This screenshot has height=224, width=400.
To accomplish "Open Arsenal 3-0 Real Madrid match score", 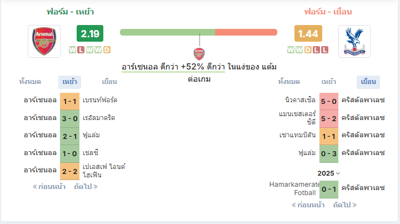I will [69, 118].
